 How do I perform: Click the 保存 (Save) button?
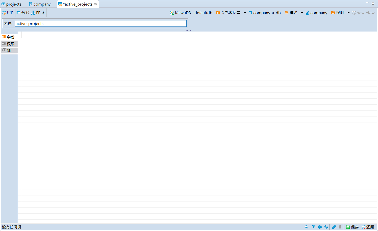352,227
